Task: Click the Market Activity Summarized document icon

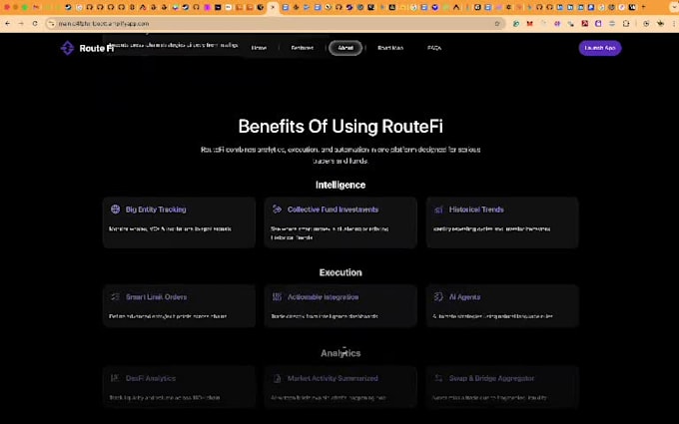Action: tap(278, 378)
